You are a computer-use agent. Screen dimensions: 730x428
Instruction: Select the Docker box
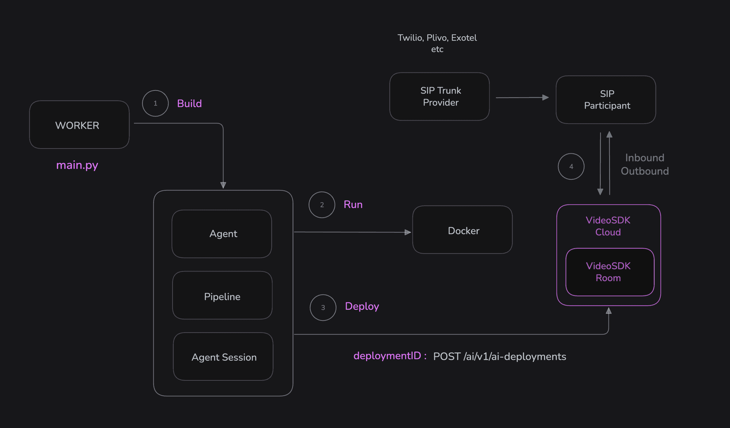(x=462, y=230)
